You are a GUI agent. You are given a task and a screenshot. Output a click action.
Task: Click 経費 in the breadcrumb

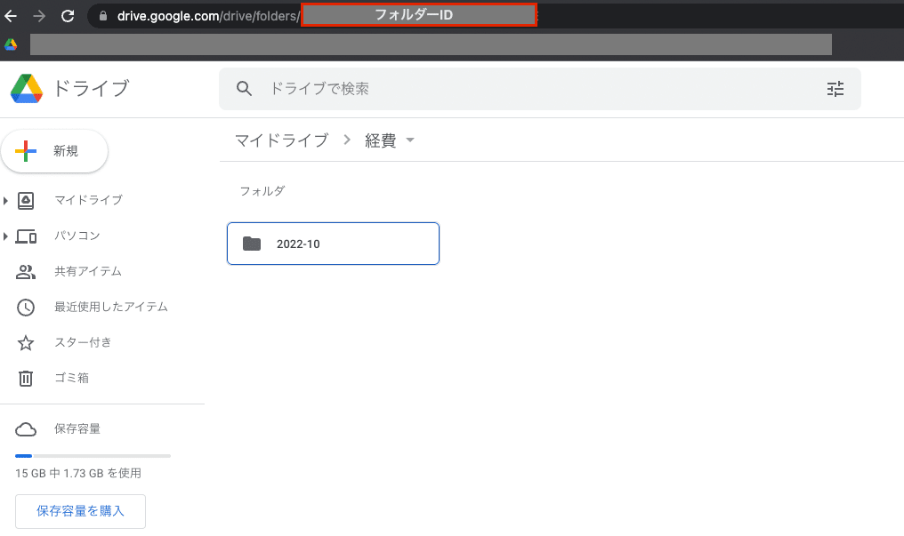[x=381, y=140]
